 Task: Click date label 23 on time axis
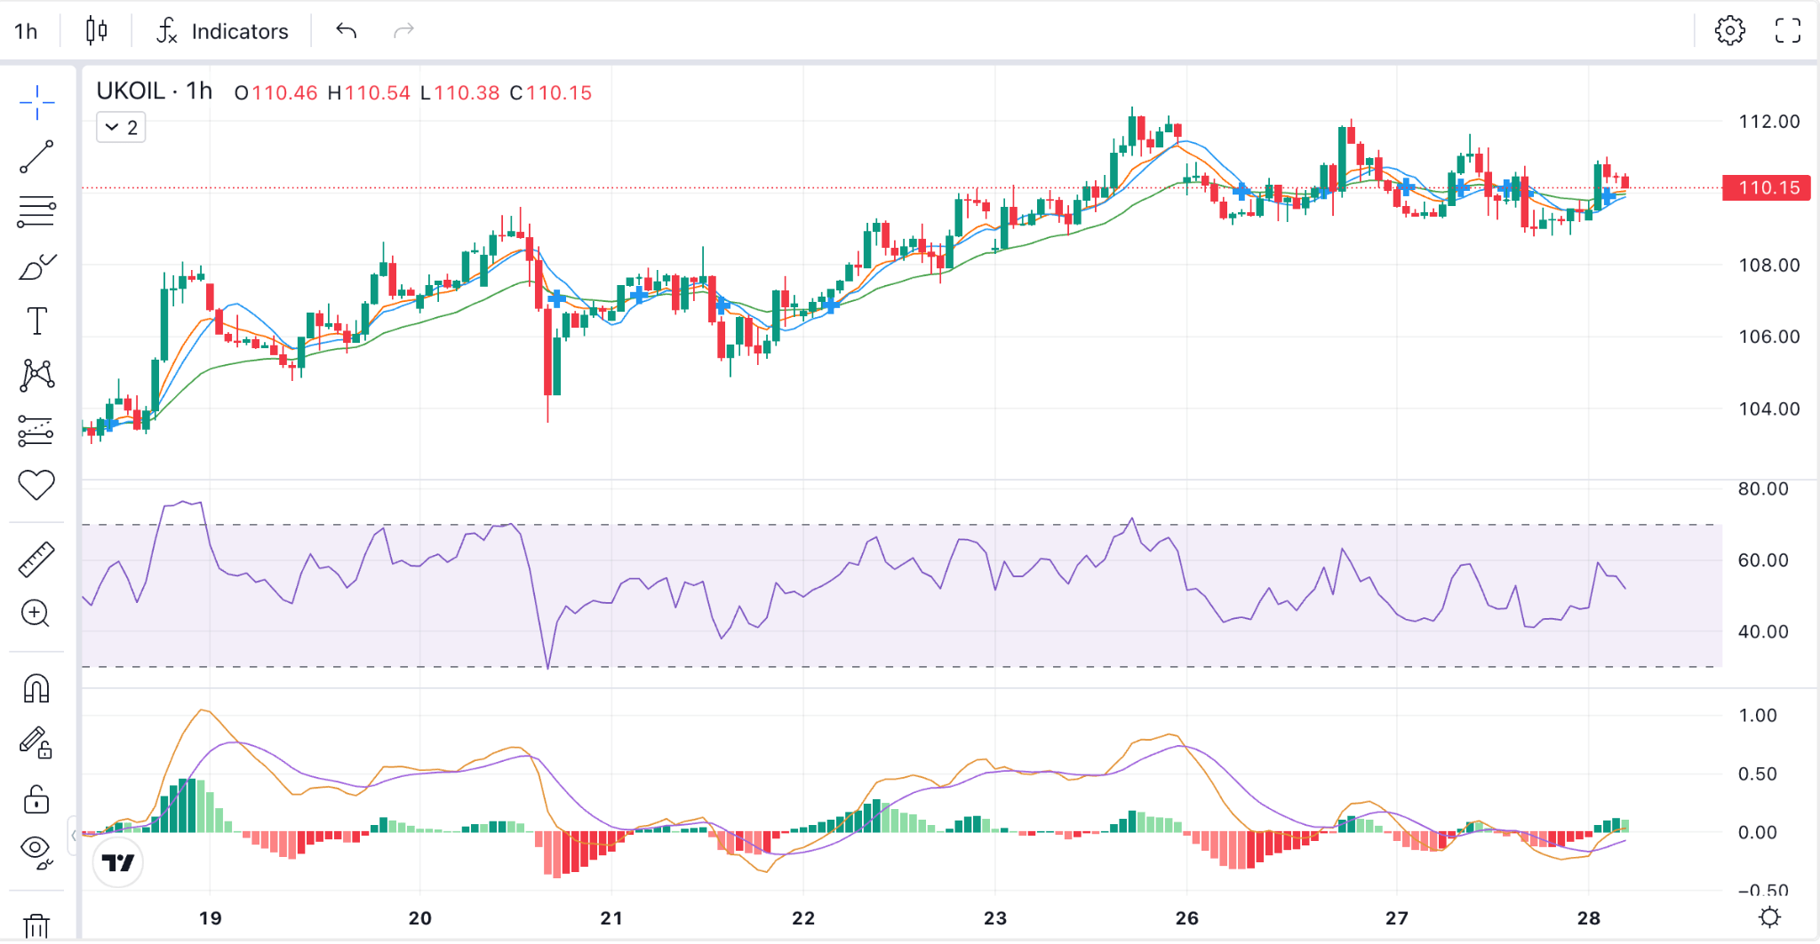tap(995, 917)
